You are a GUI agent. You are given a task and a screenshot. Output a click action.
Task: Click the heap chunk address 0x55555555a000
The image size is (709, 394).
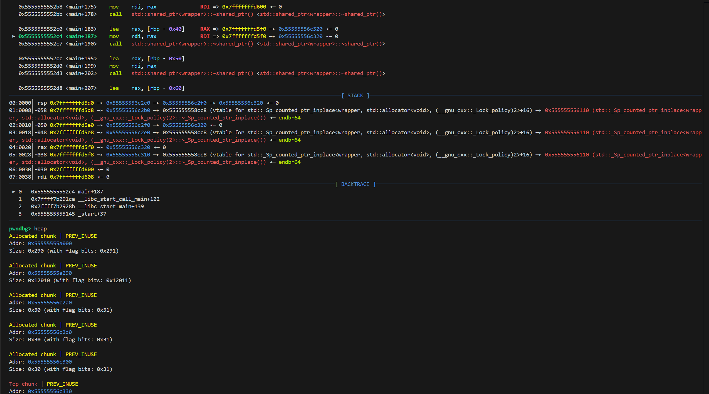point(50,244)
